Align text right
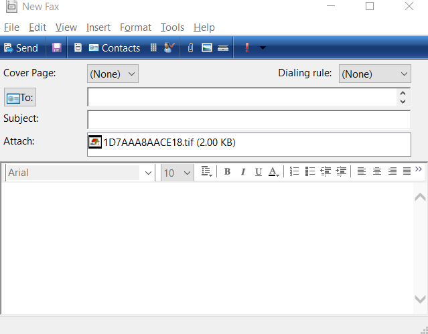This screenshot has width=428, height=334. pyautogui.click(x=393, y=171)
